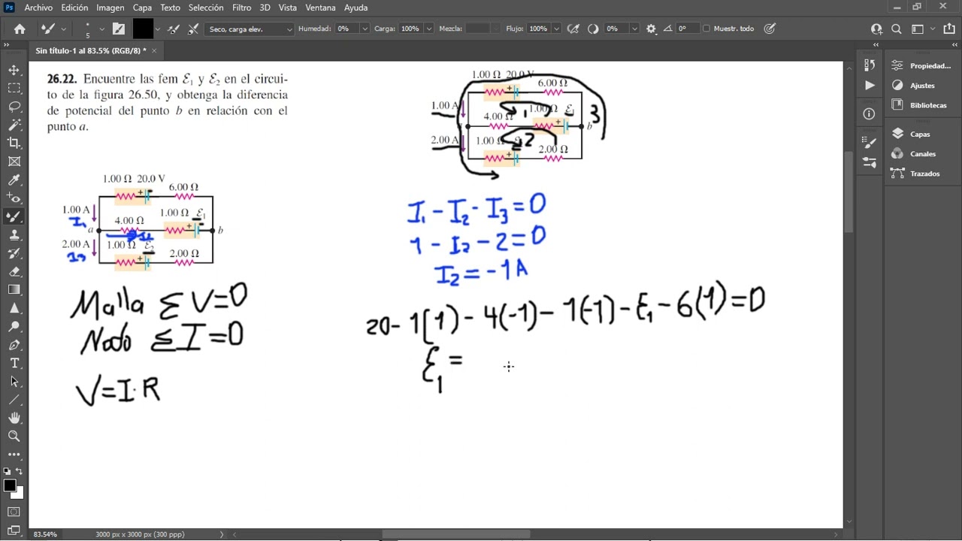962x541 pixels.
Task: Open the Archivo menu
Action: tap(38, 8)
